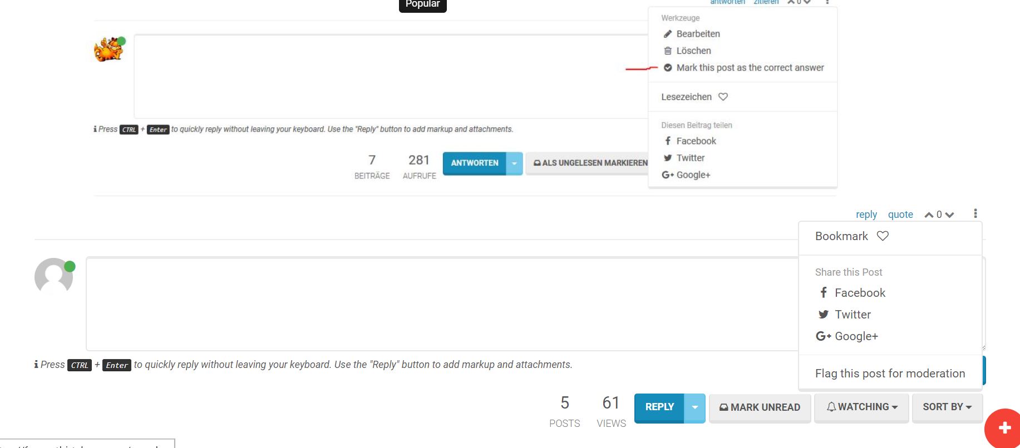Image resolution: width=1020 pixels, height=448 pixels.
Task: Downvote the post with the down arrow
Action: point(949,215)
